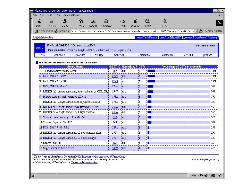Switch to the news tab
250x187 pixels.
click(139, 37)
